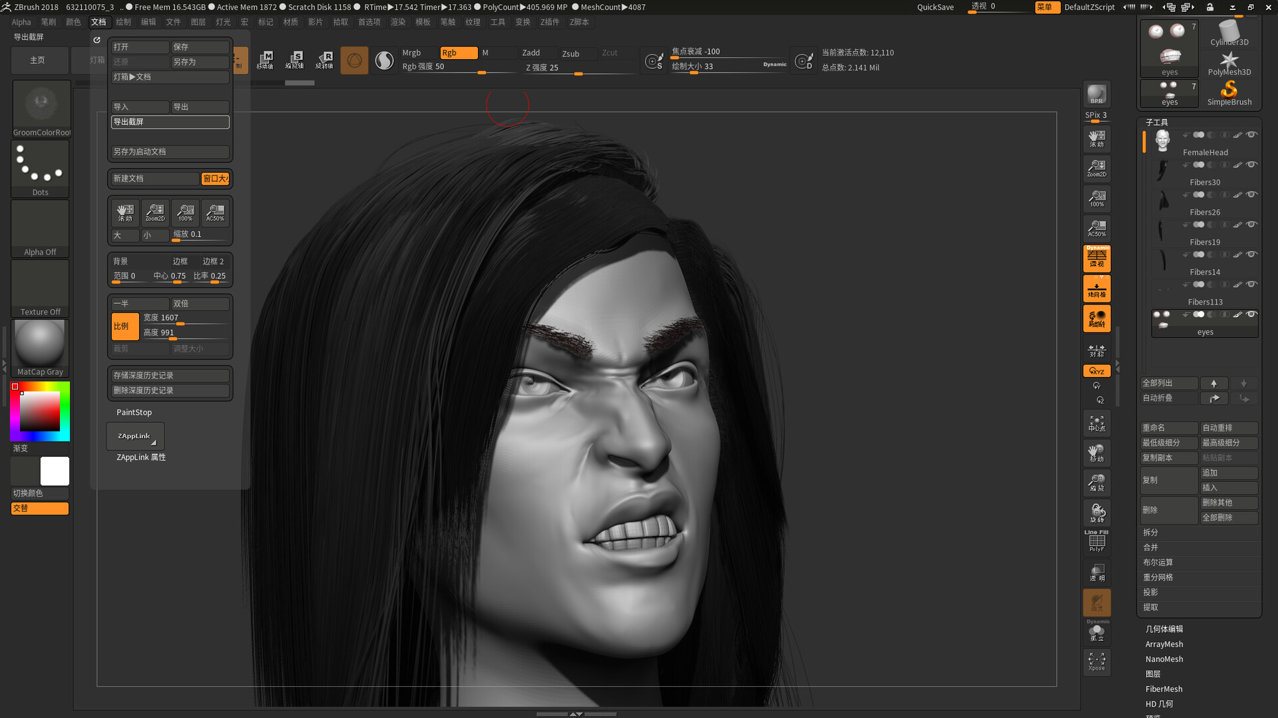
Task: Select the AC50% zoom icon
Action: click(x=1096, y=228)
